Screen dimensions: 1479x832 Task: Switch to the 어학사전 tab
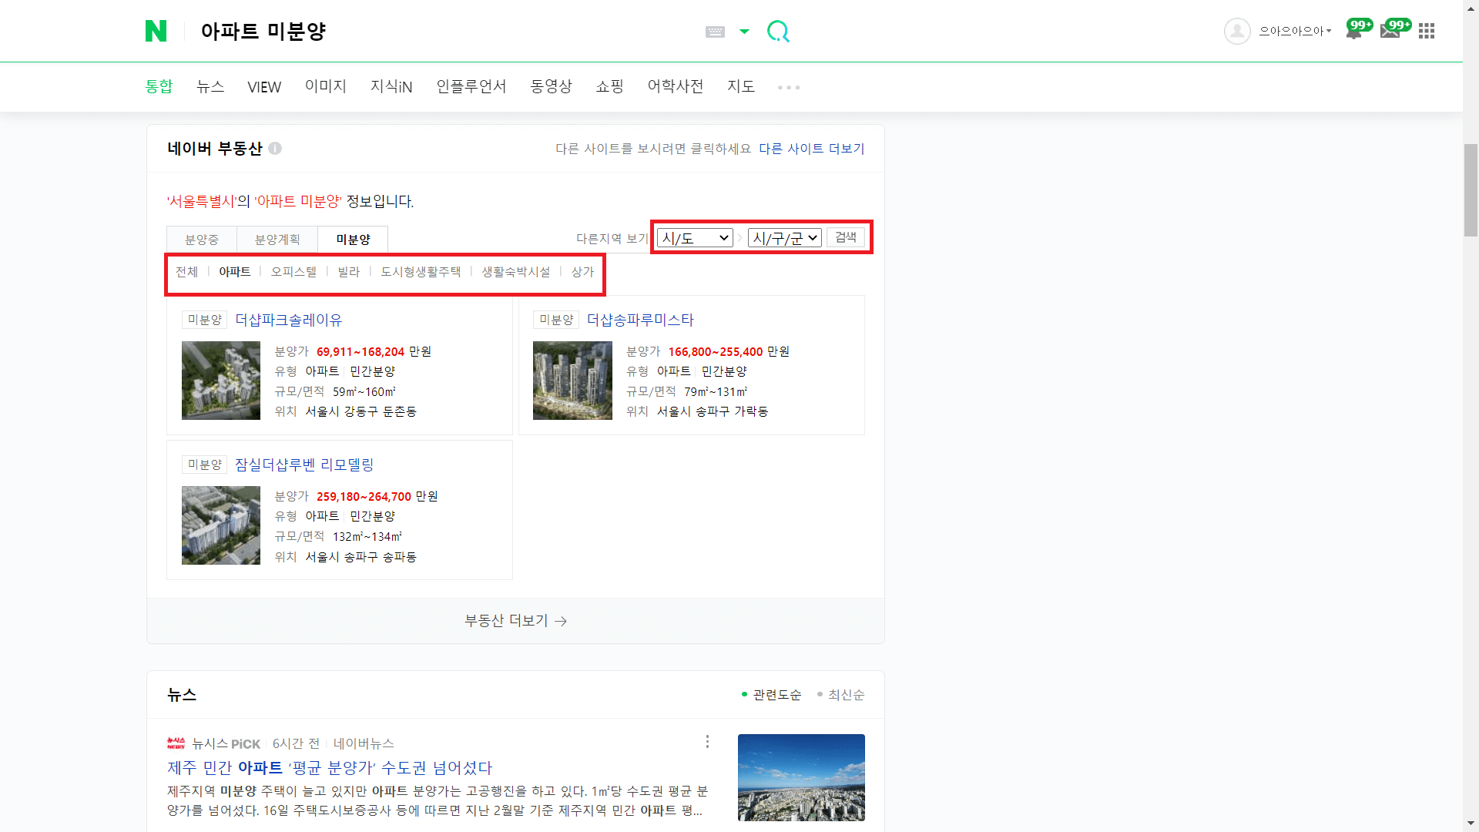(676, 86)
